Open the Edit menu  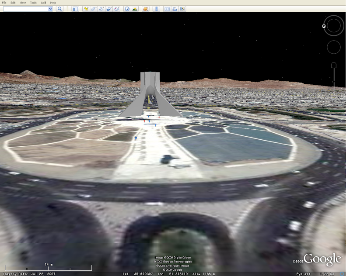[x=13, y=3]
